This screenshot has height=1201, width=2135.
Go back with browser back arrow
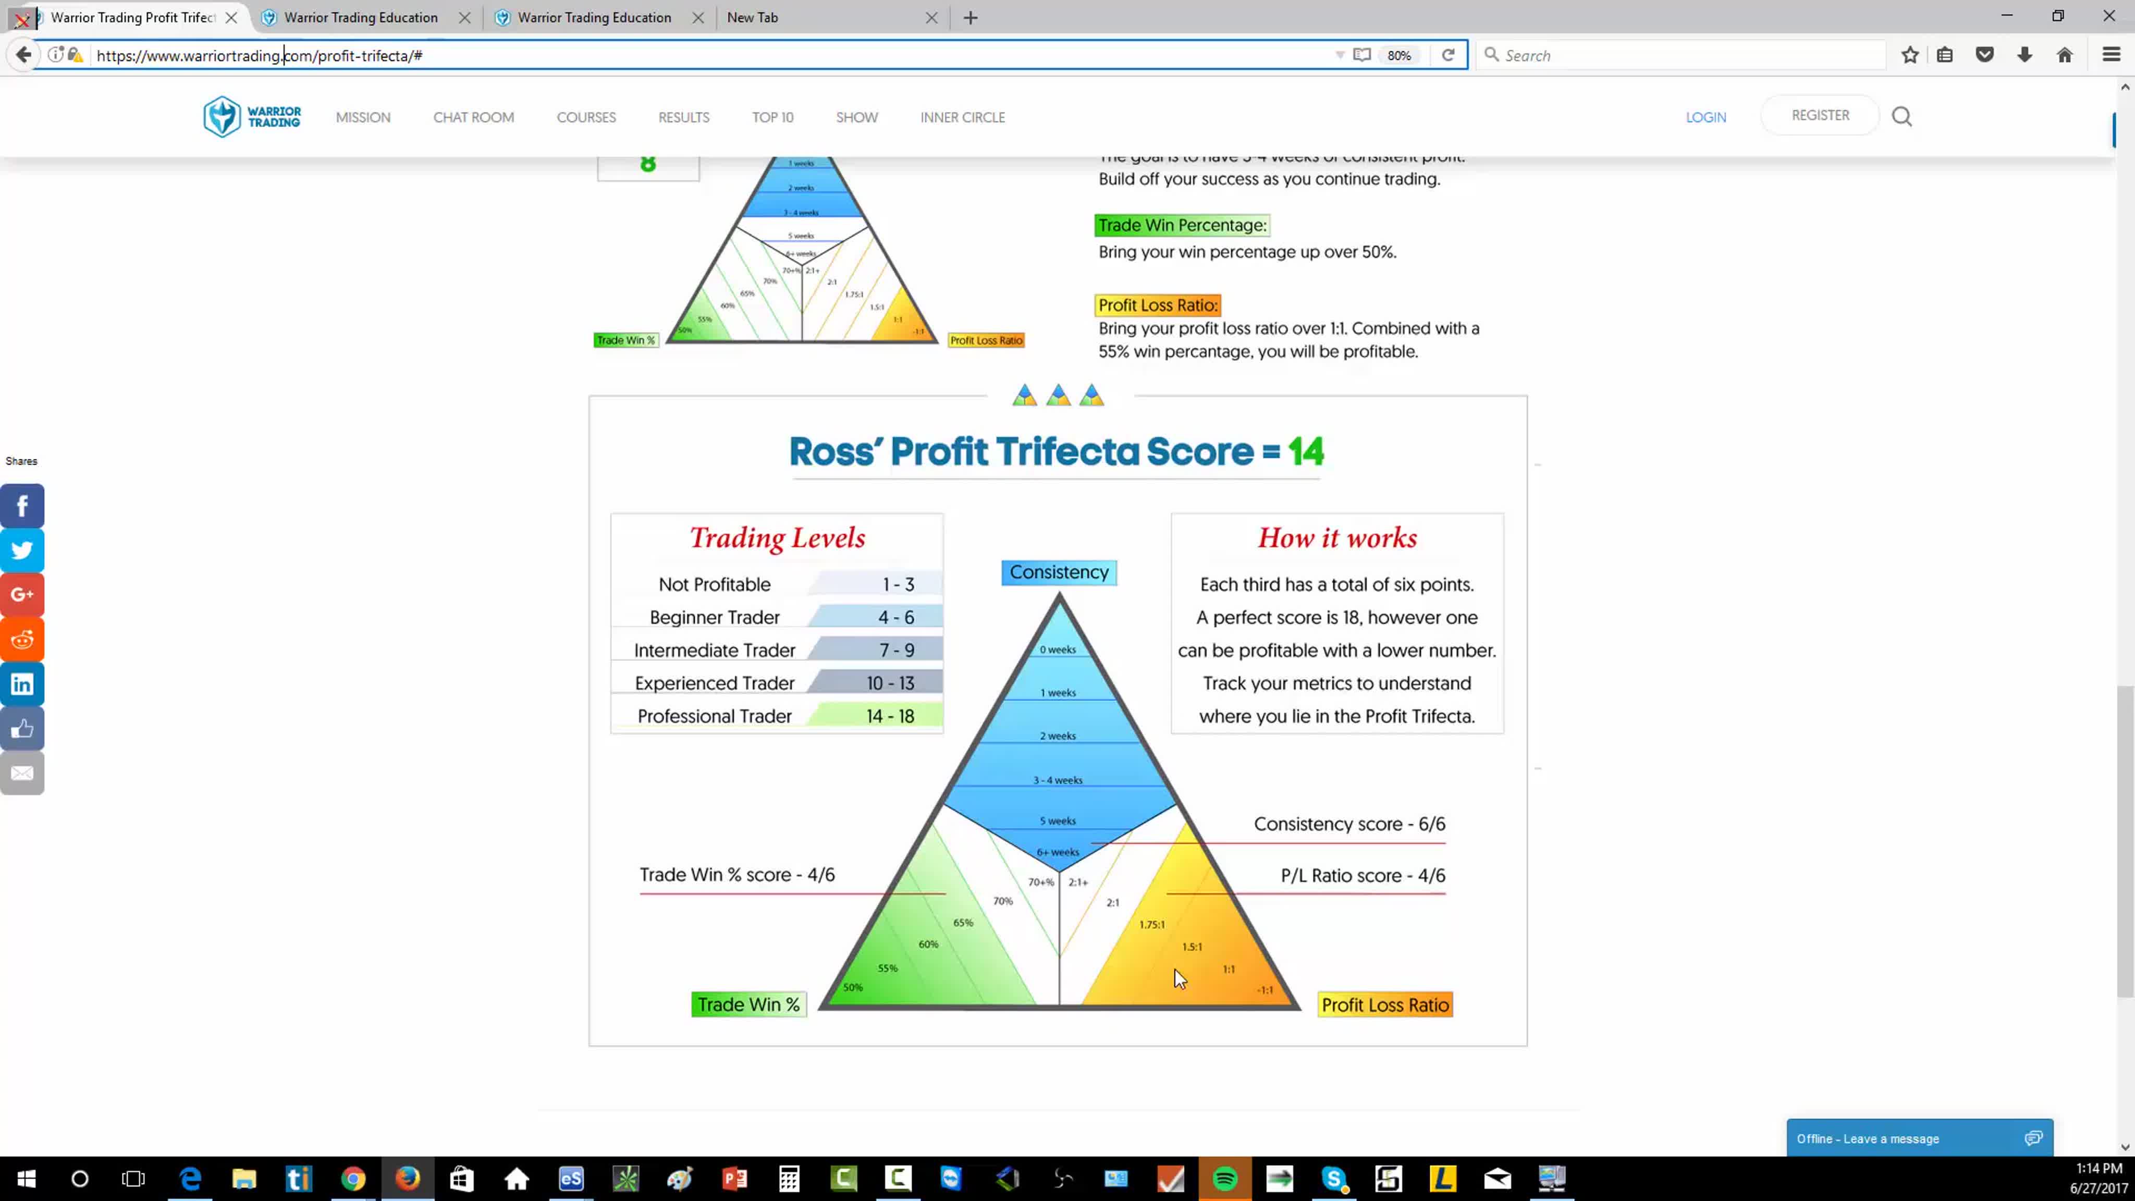coord(23,56)
